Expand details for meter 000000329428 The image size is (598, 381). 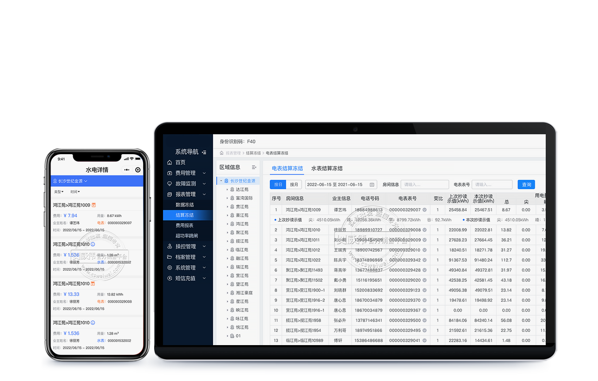[424, 270]
